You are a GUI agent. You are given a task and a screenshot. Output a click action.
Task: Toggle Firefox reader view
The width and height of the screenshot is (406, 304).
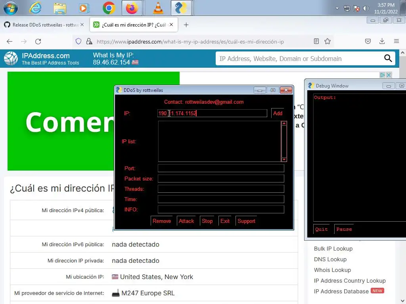316,41
